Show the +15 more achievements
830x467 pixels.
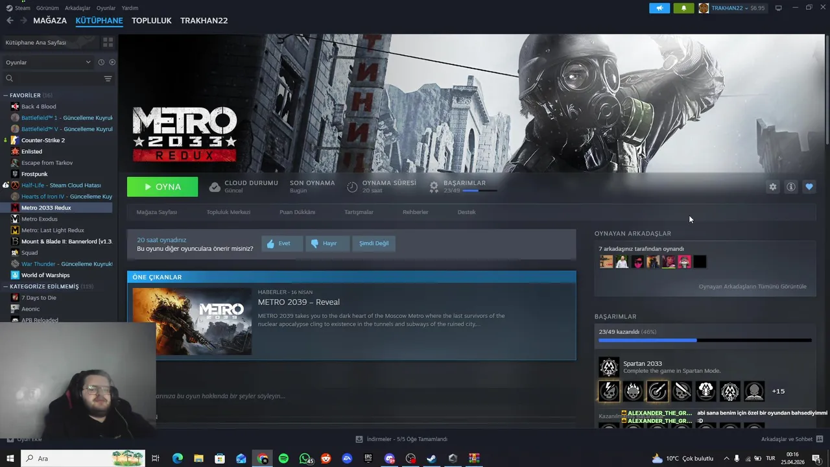778,391
